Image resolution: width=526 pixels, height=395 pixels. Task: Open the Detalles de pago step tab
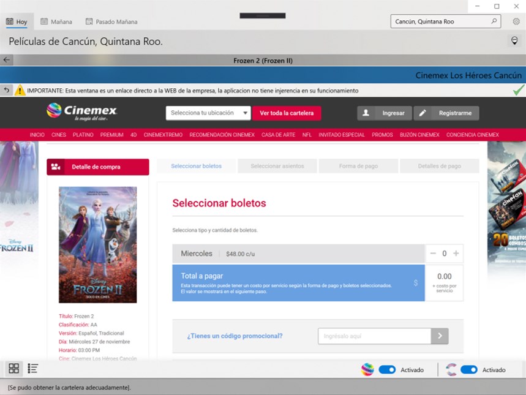440,166
